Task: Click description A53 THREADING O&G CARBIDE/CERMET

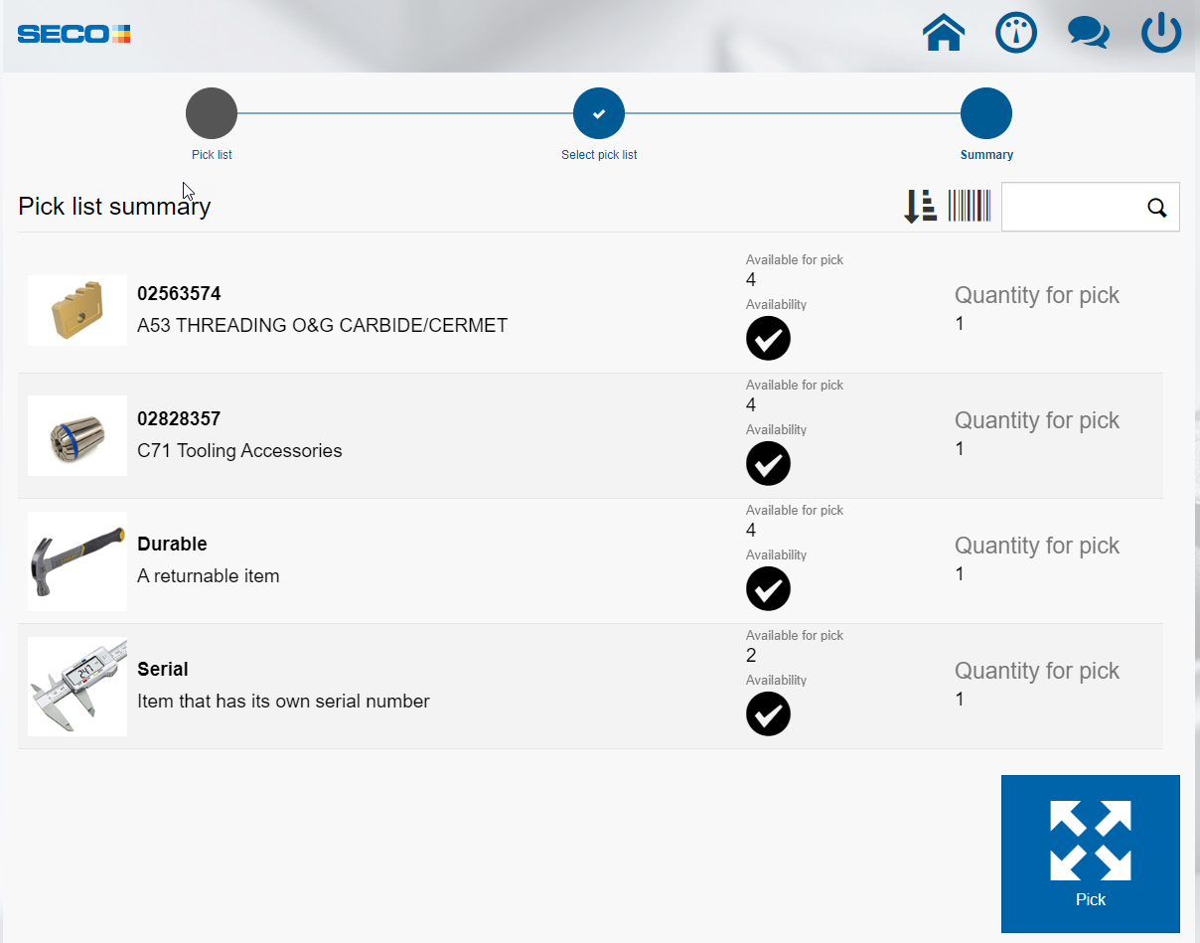Action: tap(323, 326)
